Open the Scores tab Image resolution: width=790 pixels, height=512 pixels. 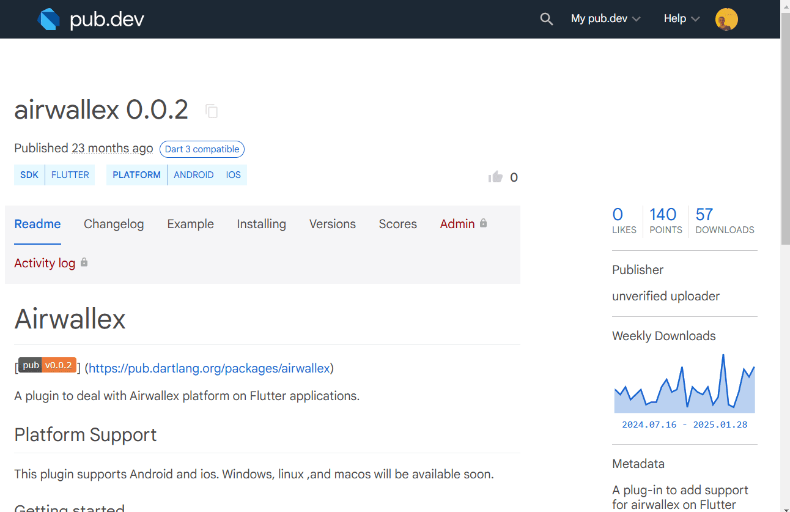coord(397,224)
